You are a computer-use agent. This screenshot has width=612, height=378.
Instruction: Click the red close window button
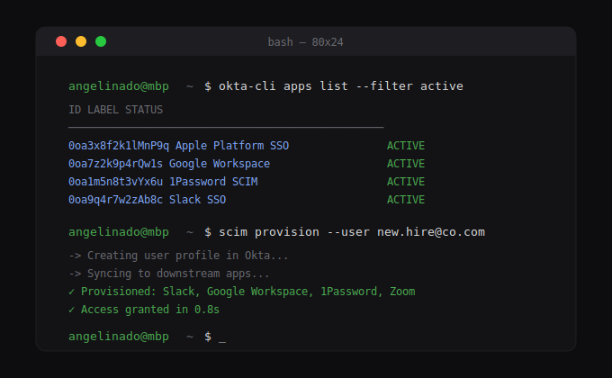(x=61, y=41)
